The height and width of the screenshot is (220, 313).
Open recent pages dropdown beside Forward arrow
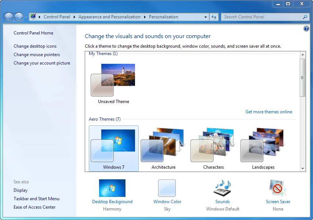click(x=26, y=17)
